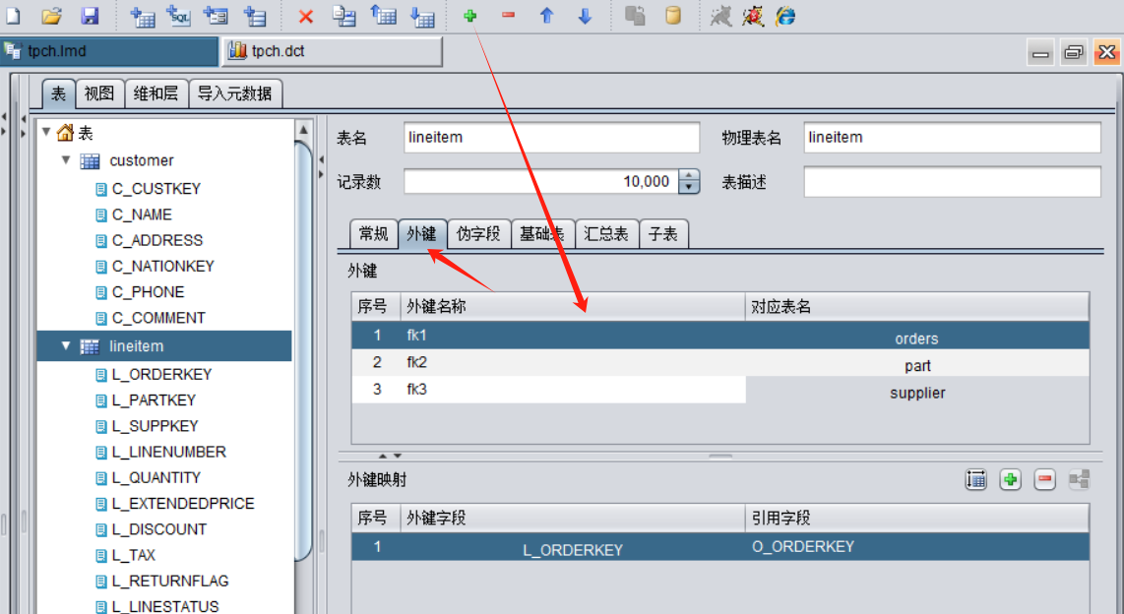The width and height of the screenshot is (1124, 614).
Task: Click the 表名 input field
Action: (x=551, y=138)
